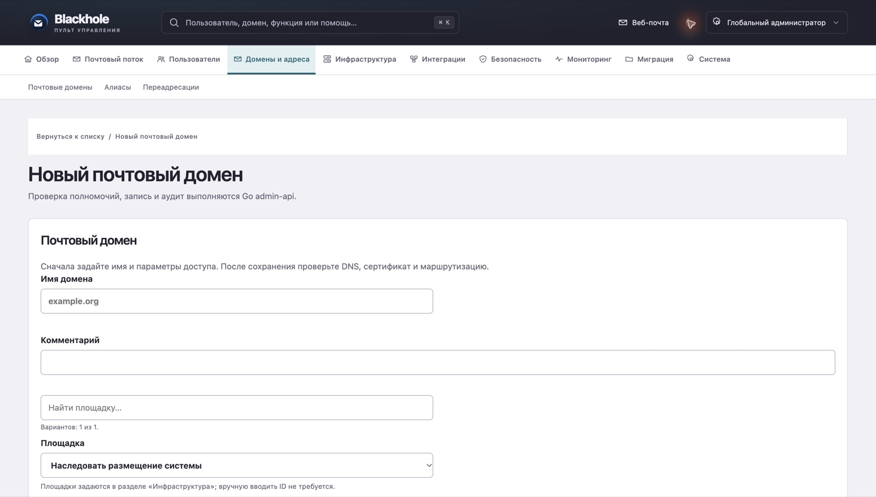Open the Миграция folder icon

(x=629, y=59)
